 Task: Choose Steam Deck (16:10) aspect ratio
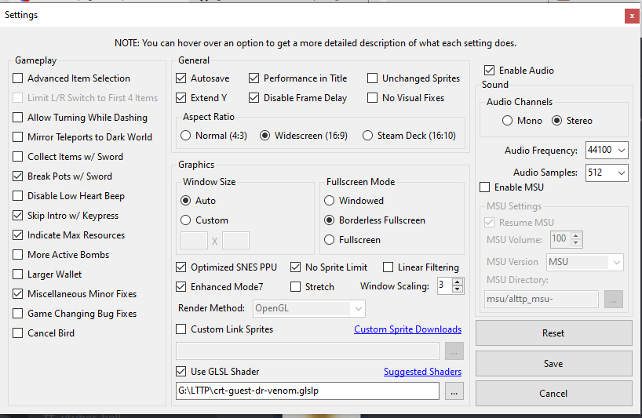click(x=367, y=136)
